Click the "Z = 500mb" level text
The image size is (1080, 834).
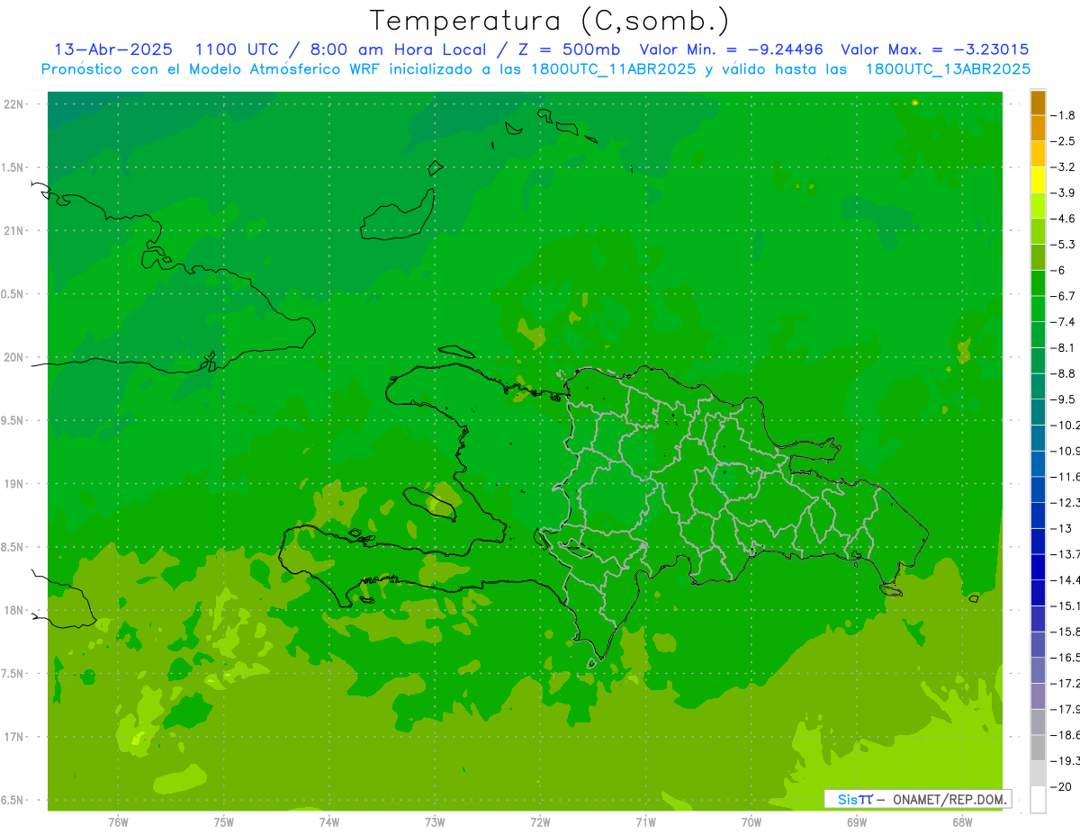(x=564, y=49)
